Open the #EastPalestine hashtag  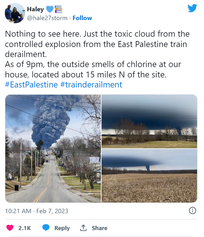point(31,85)
